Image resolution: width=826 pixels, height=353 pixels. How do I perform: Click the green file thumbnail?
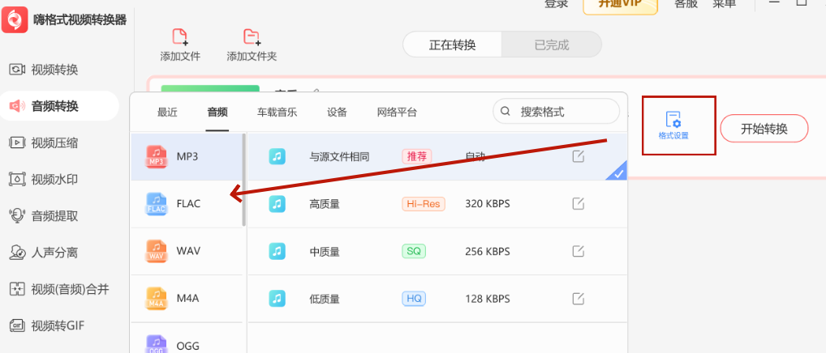(210, 89)
